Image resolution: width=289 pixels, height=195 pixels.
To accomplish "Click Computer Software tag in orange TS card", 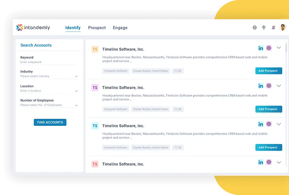I will pos(116,71).
